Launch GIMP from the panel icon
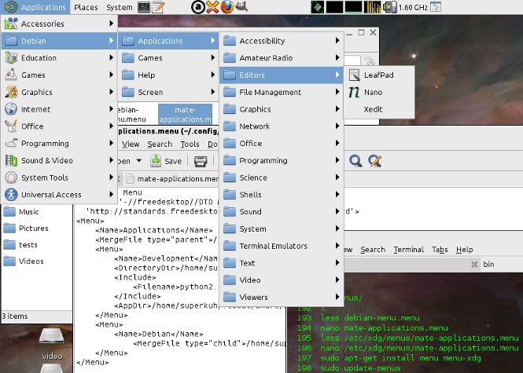Image resolution: width=523 pixels, height=373 pixels. (241, 6)
